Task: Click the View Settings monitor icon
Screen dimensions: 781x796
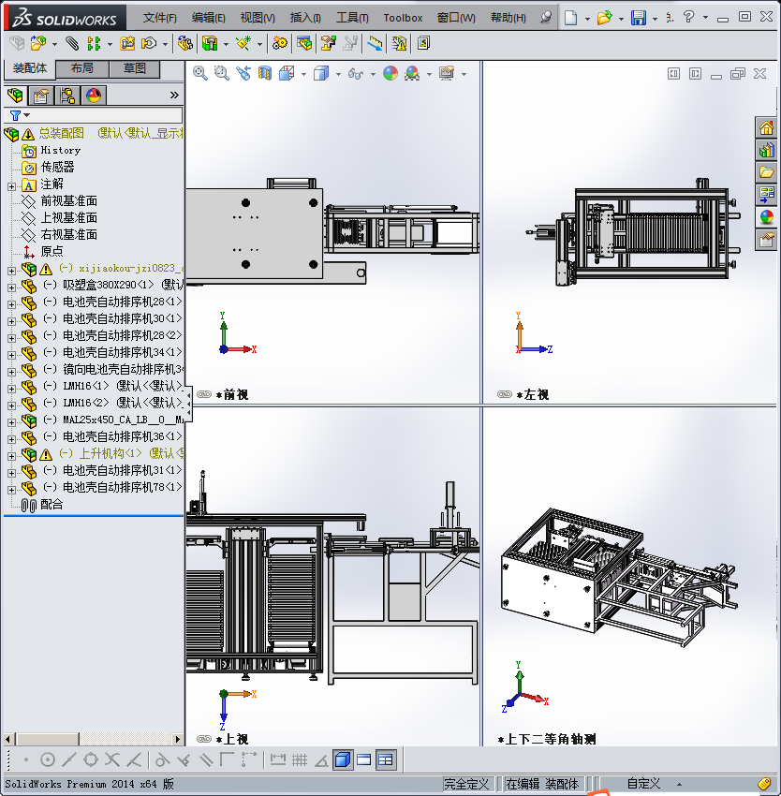Action: [447, 74]
